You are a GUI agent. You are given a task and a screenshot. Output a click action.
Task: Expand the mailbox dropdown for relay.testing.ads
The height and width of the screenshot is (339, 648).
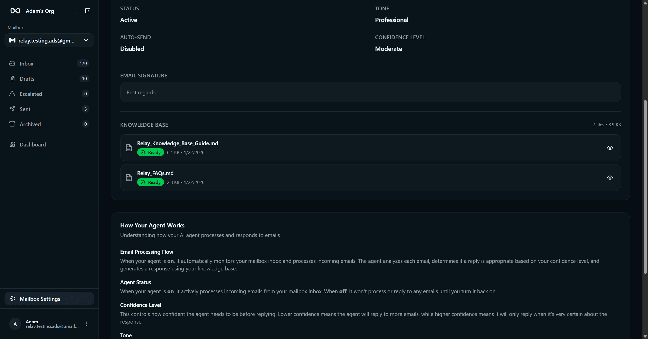click(86, 40)
